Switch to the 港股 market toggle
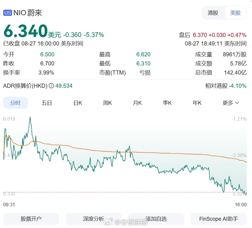 pos(213,13)
